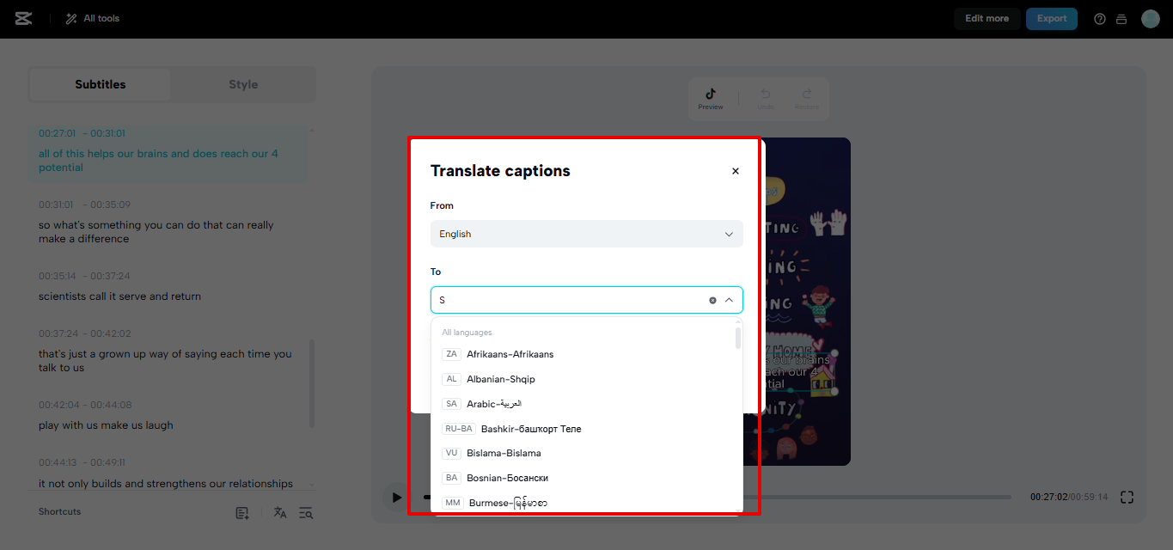Click the 00:31:01 - 00:35:09 timestamp
Viewport: 1173px width, 550px height.
(84, 205)
